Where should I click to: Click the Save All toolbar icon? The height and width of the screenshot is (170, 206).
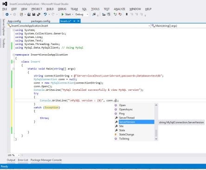[39, 14]
